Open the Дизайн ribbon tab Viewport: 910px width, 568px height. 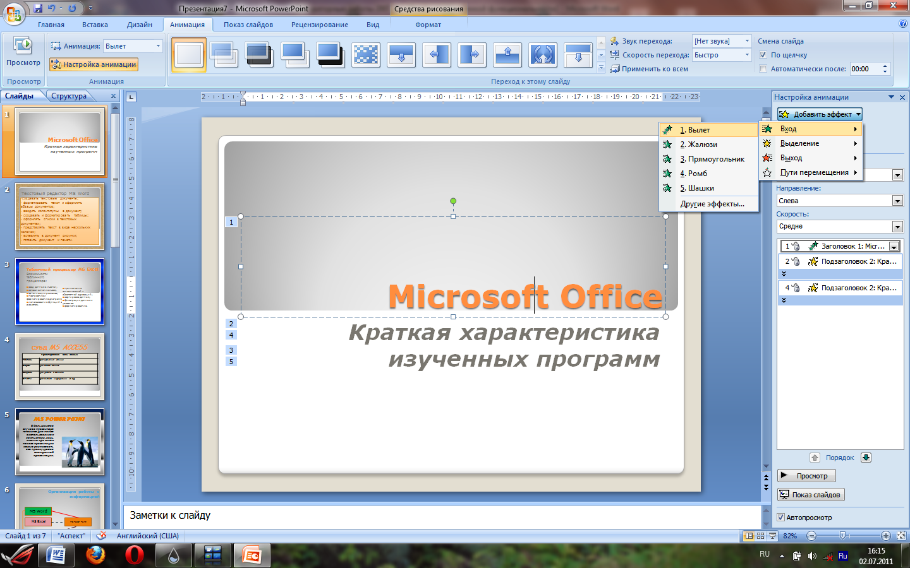[140, 25]
